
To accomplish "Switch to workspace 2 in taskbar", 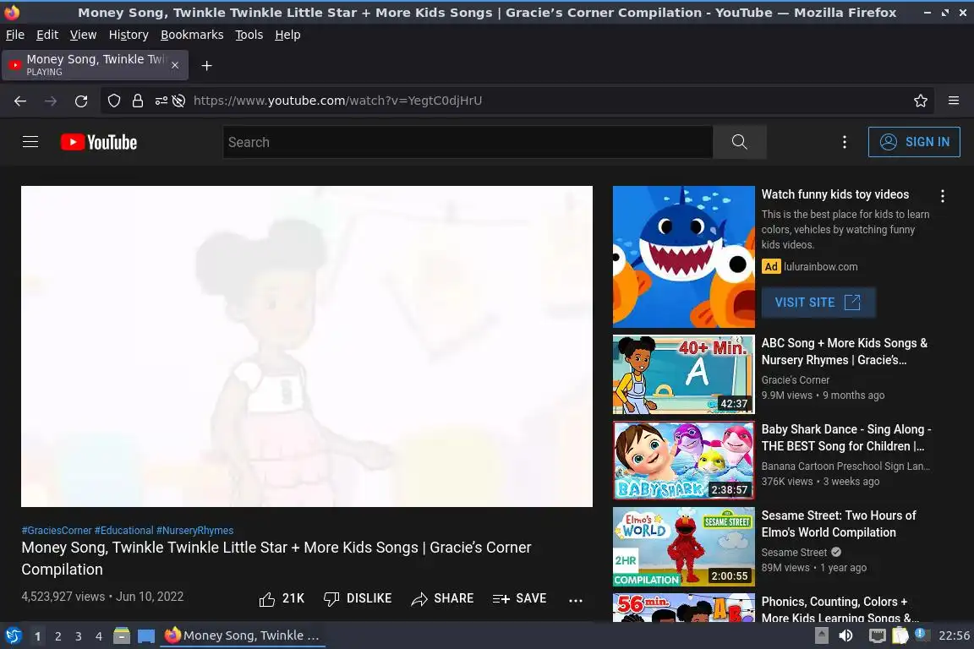I will click(x=57, y=636).
